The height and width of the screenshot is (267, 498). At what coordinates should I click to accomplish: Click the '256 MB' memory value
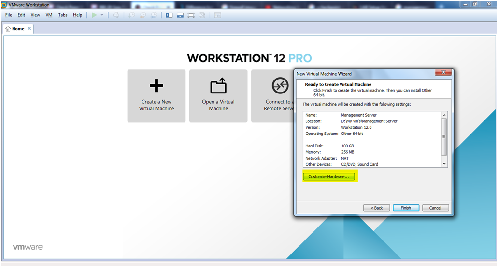tap(347, 152)
